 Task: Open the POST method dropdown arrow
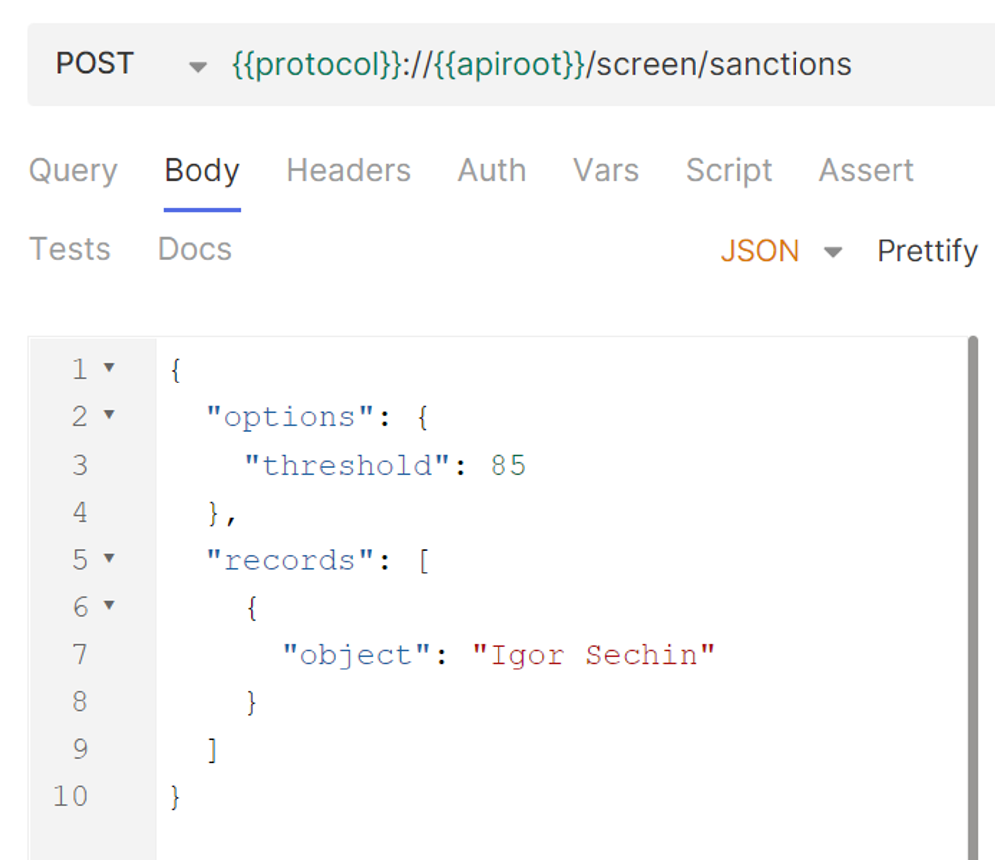tap(198, 67)
